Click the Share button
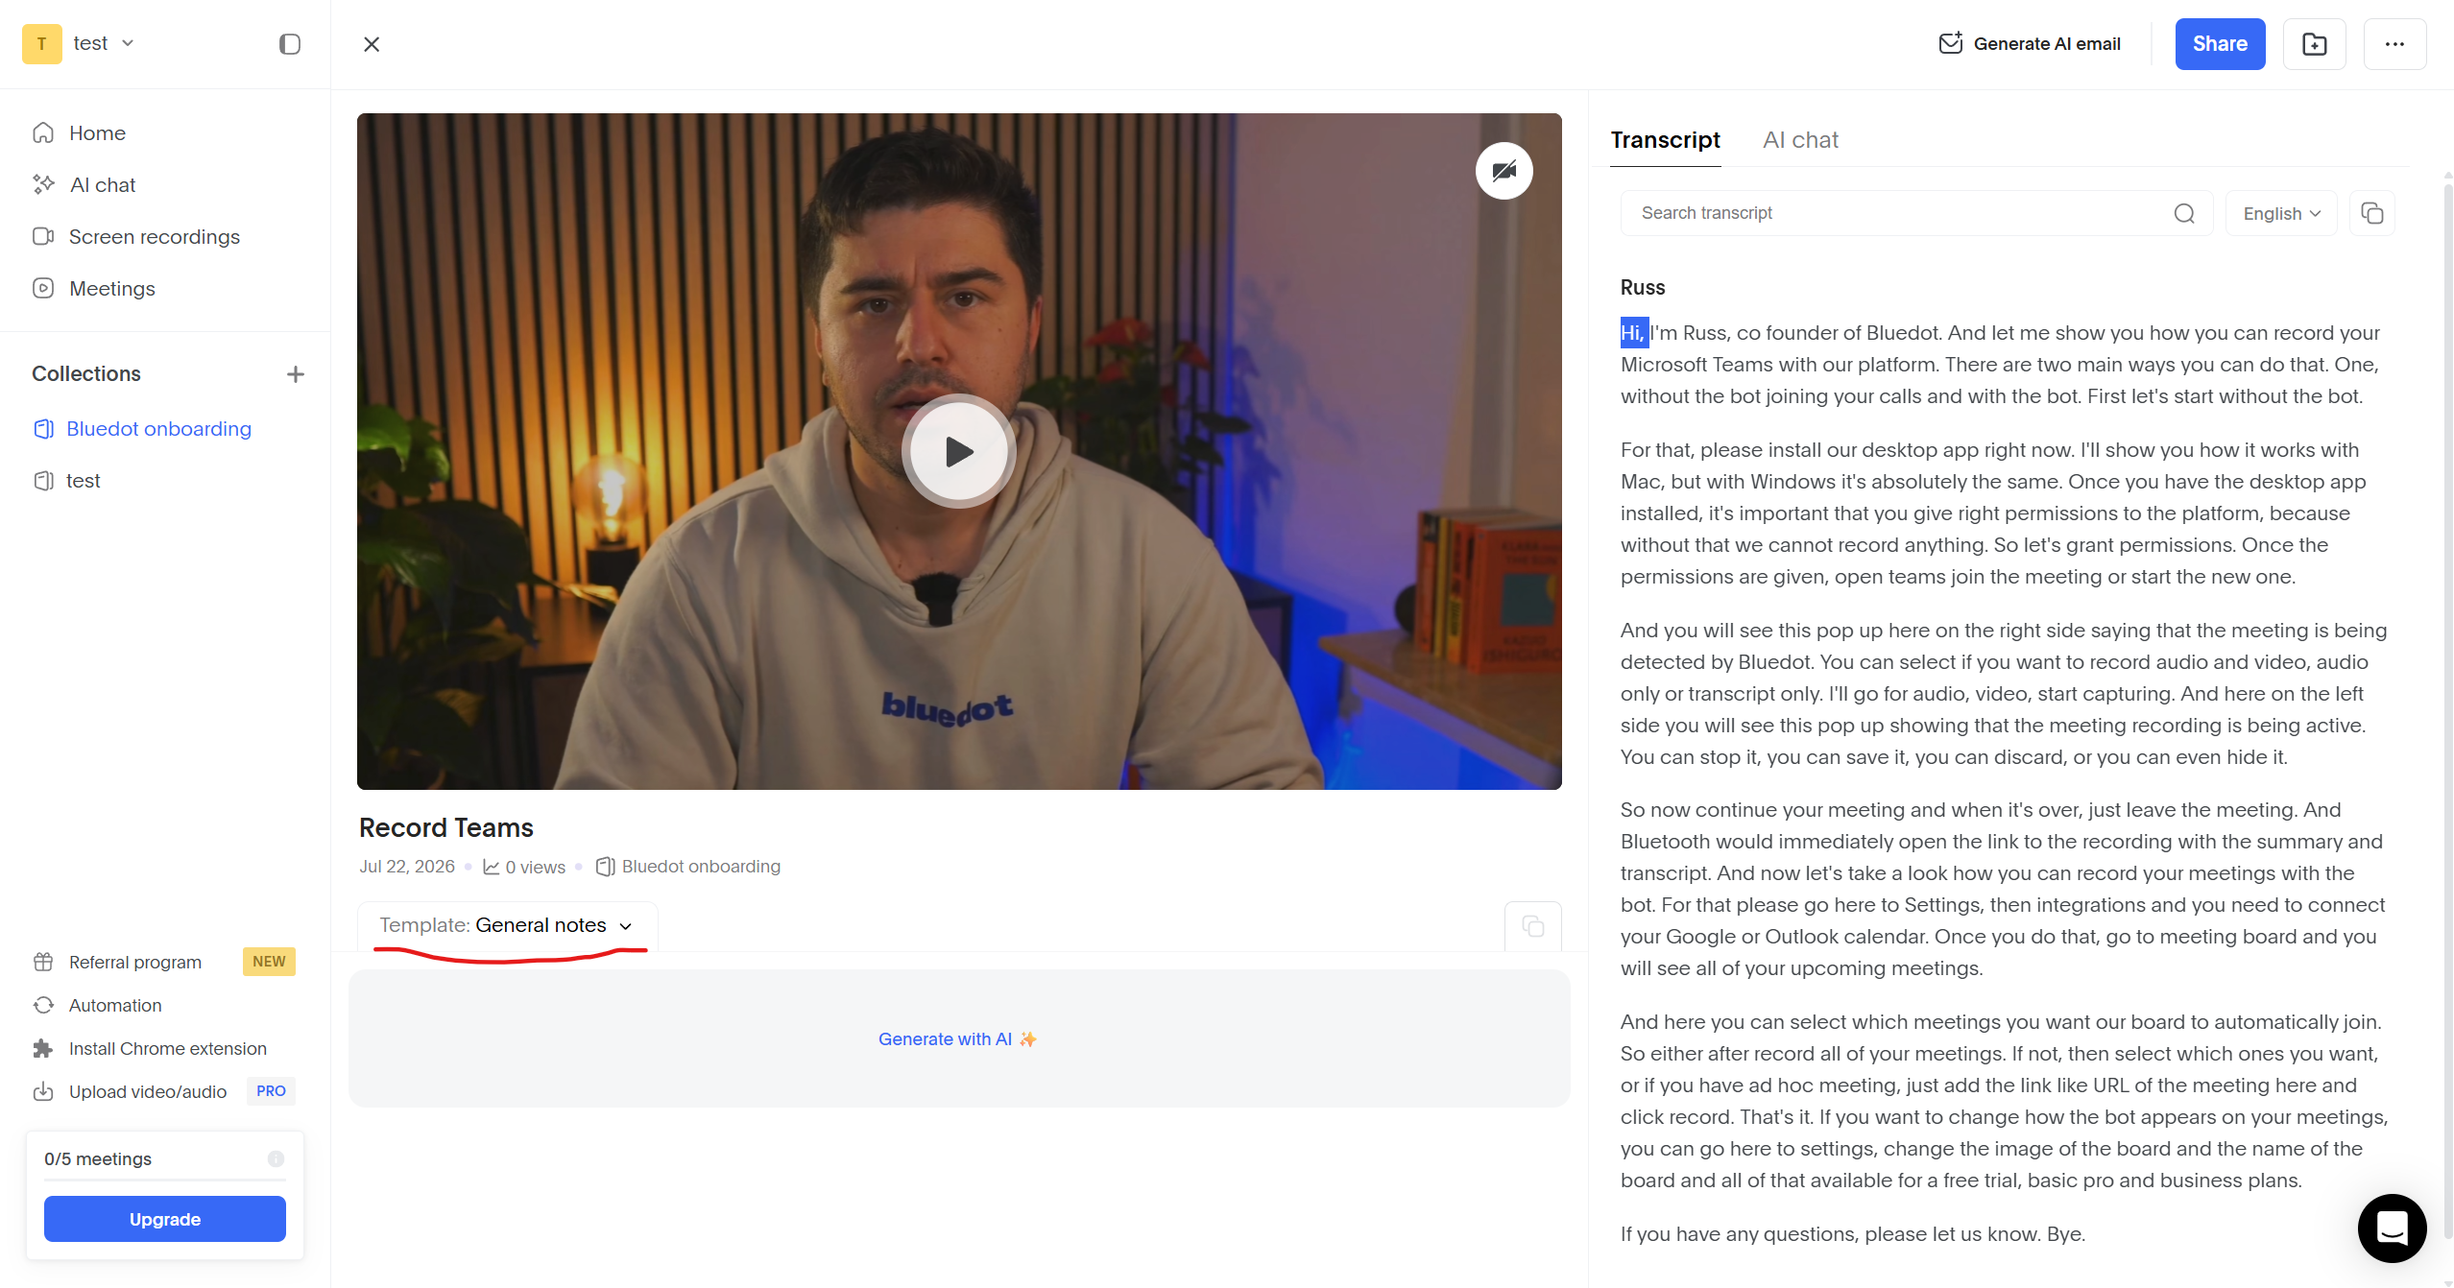 (2220, 44)
